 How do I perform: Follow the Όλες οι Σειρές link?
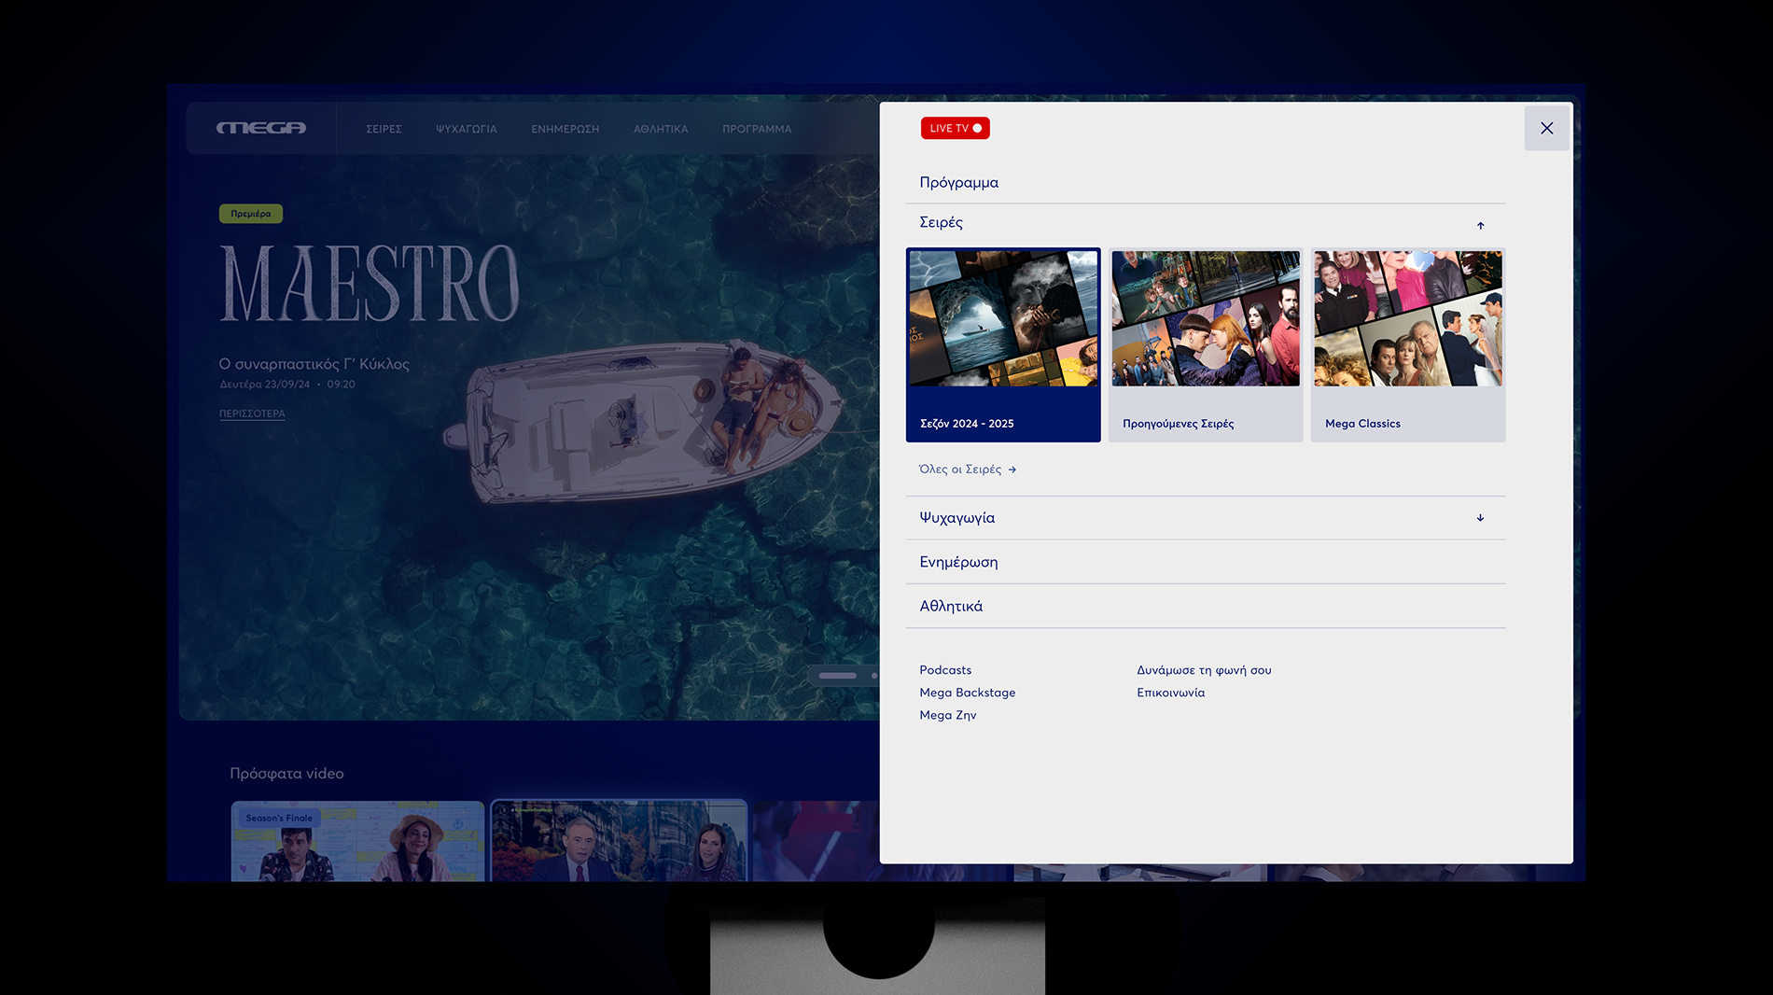tap(968, 469)
